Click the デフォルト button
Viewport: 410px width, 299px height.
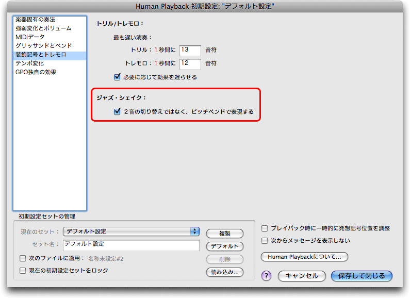point(225,246)
